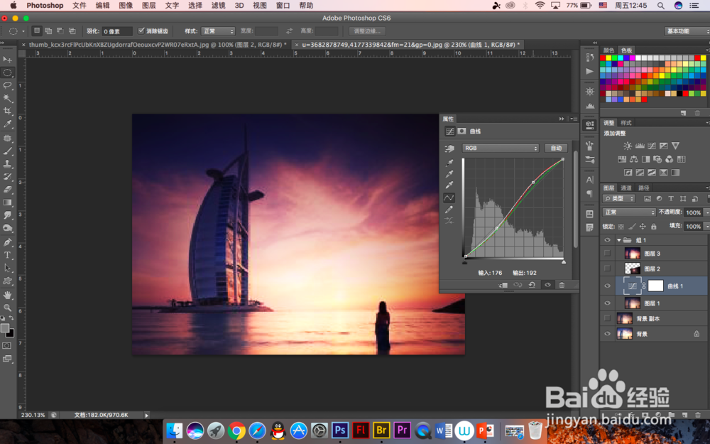710x444 pixels.
Task: Select the 图层 1 layer thumbnail
Action: (x=632, y=303)
